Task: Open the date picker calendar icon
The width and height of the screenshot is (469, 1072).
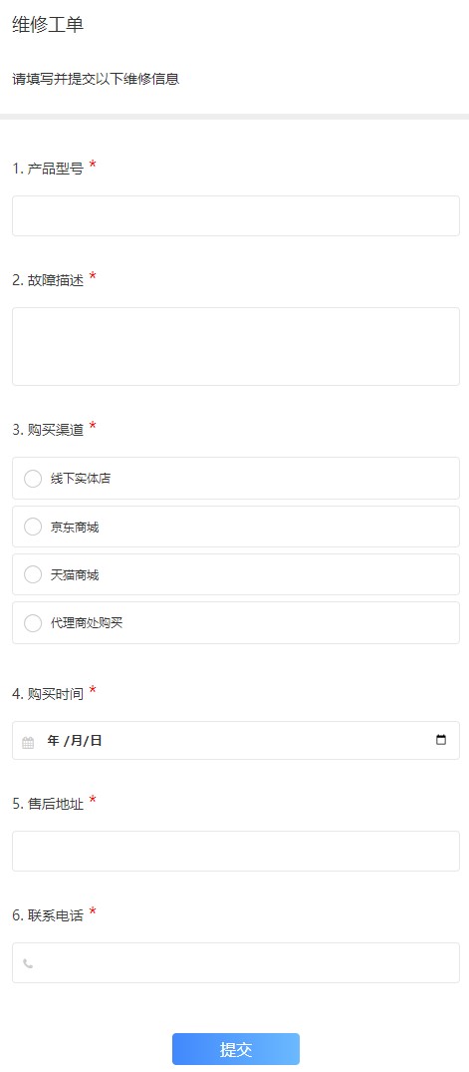Action: [441, 740]
